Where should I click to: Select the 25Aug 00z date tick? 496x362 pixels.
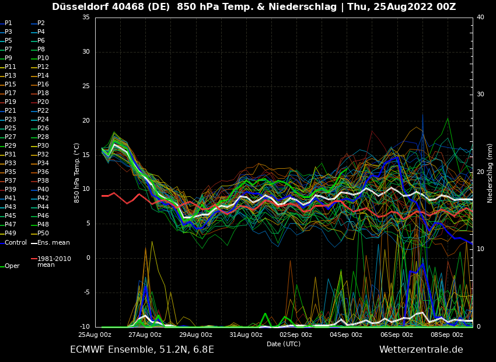tap(95, 335)
